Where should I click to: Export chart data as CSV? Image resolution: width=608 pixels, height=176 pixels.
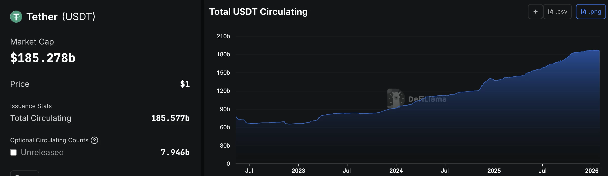click(558, 11)
